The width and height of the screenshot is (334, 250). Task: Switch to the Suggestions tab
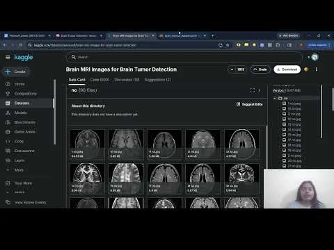pyautogui.click(x=157, y=80)
